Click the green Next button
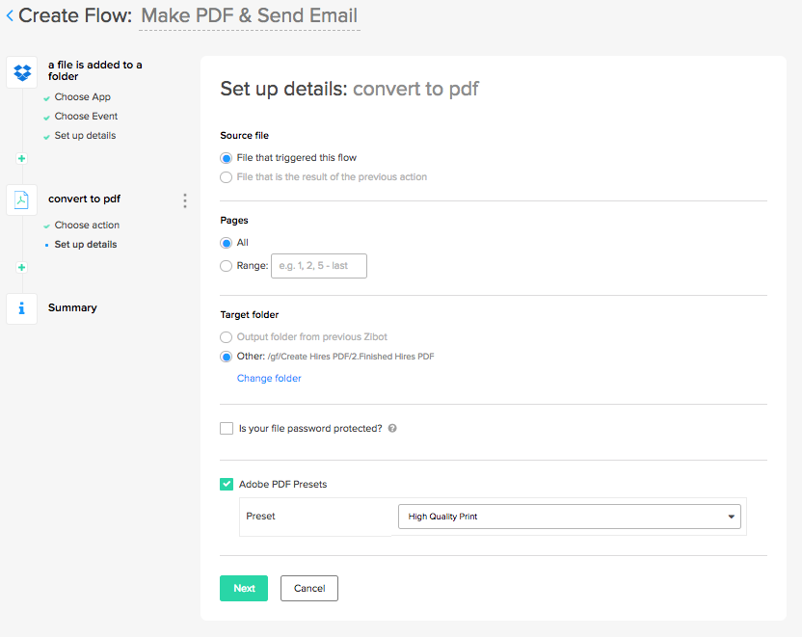The height and width of the screenshot is (637, 802). click(244, 588)
